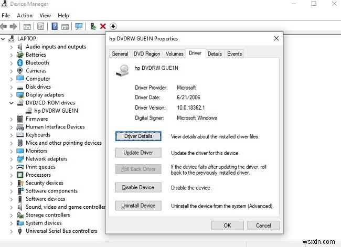Click the Audio inputs and outputs speaker icon
The image size is (341, 247).
20,47
